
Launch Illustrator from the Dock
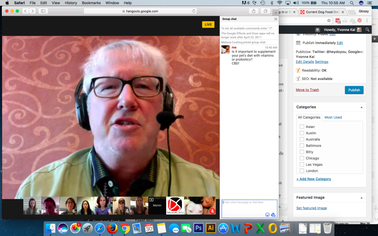[210, 228]
